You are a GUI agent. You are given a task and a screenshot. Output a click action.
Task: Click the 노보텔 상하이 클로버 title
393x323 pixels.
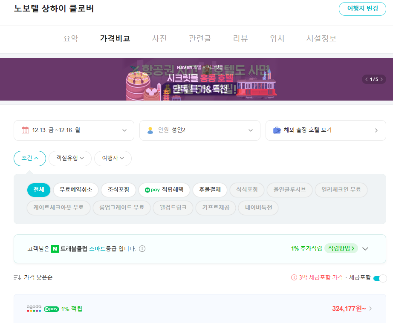(54, 9)
